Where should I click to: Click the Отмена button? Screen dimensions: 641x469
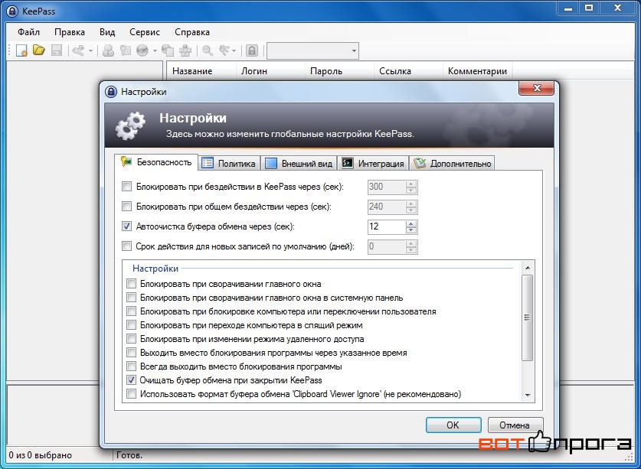point(515,425)
